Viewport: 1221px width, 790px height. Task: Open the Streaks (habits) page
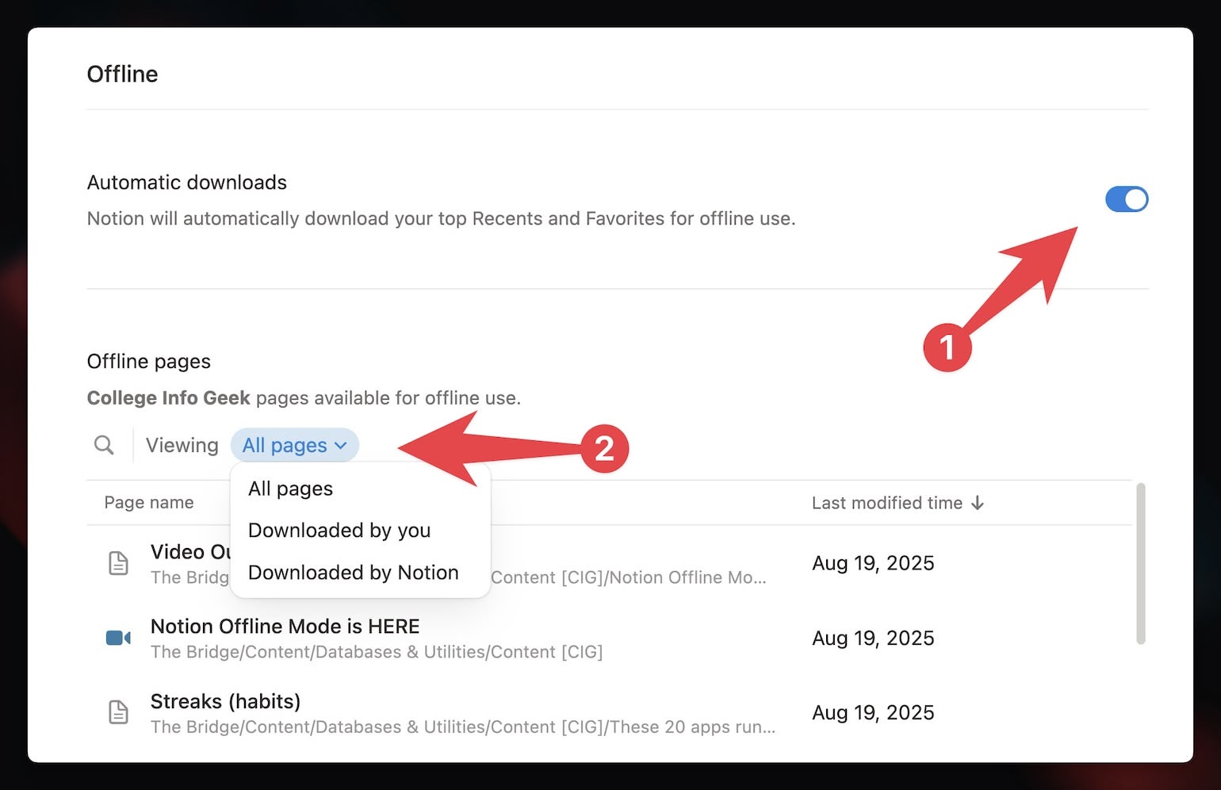[225, 701]
